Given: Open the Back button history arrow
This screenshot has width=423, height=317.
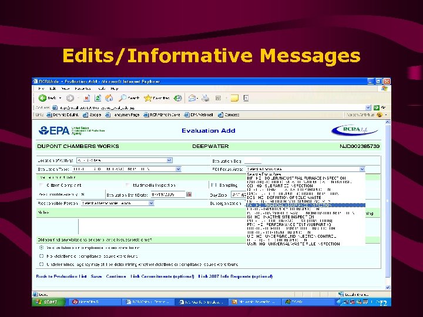Looking at the screenshot, I should pos(60,98).
